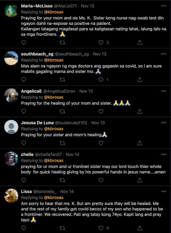Expand more menu on Lissa's tweet
The height and width of the screenshot is (233, 171).
pyautogui.click(x=164, y=192)
